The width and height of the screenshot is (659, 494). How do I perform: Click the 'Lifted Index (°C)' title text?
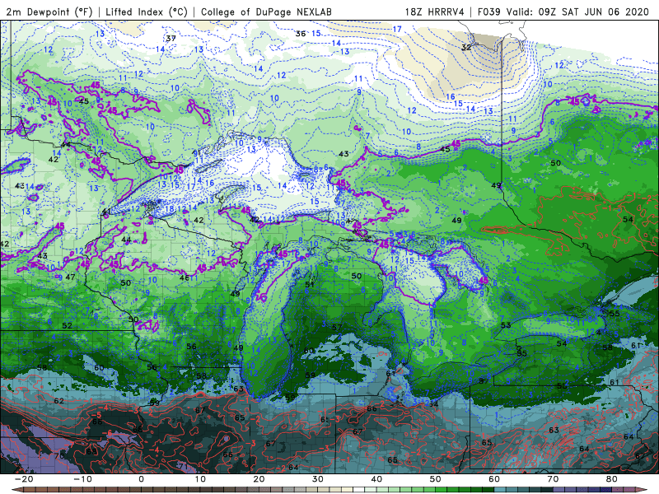147,12
